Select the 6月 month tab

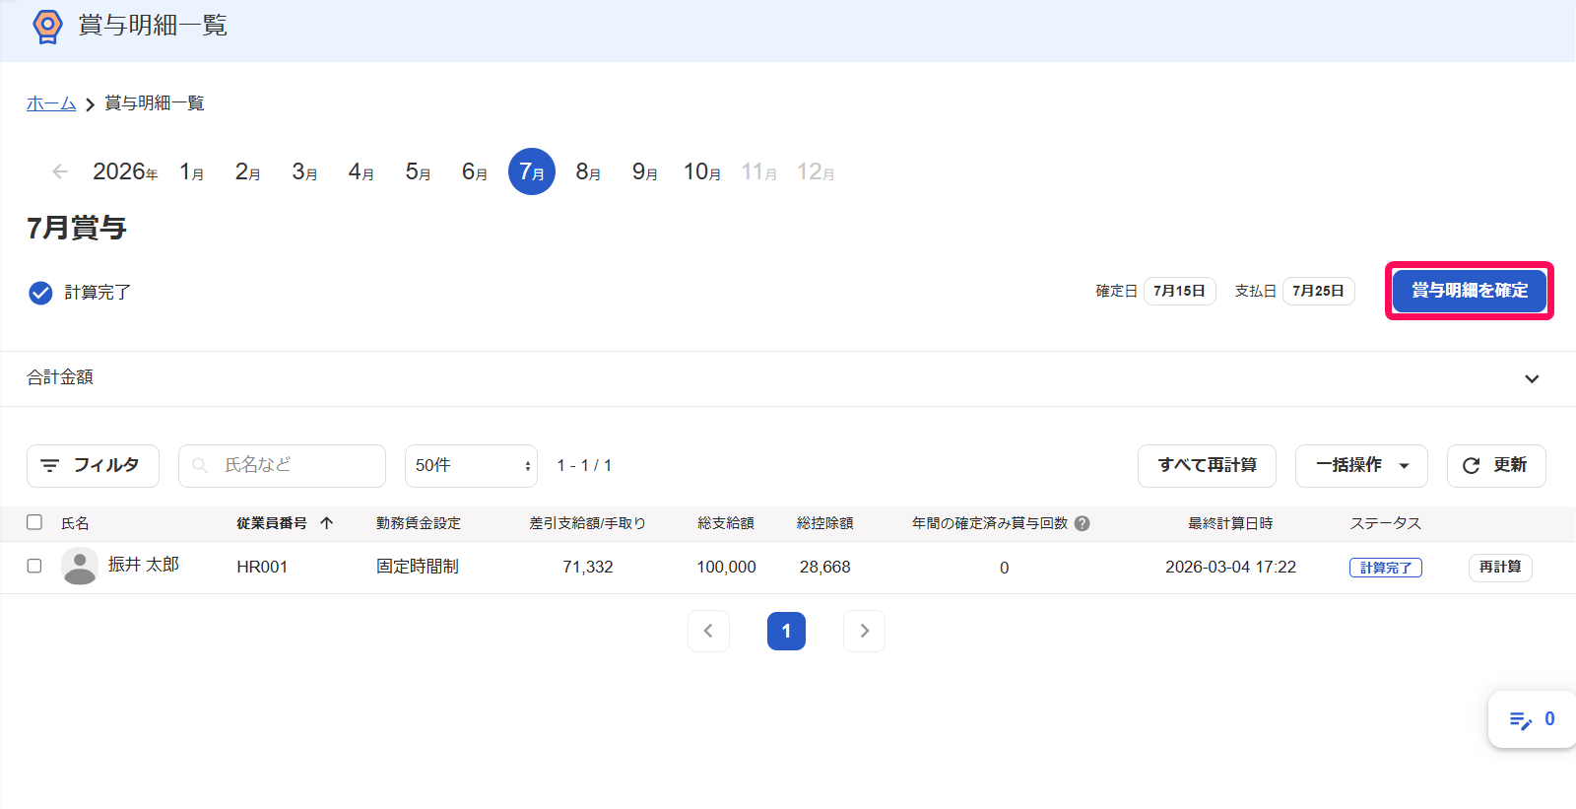[475, 171]
